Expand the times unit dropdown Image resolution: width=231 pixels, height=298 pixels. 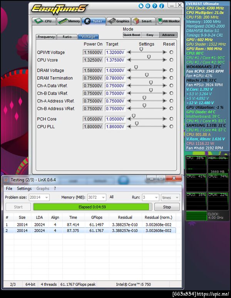click(x=177, y=198)
